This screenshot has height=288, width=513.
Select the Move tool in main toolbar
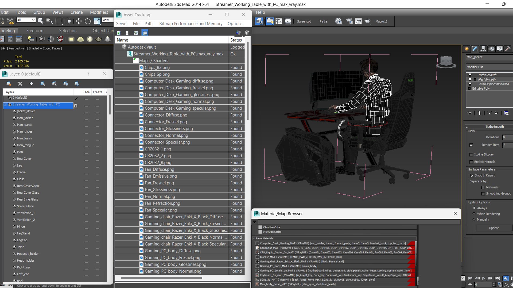79,21
